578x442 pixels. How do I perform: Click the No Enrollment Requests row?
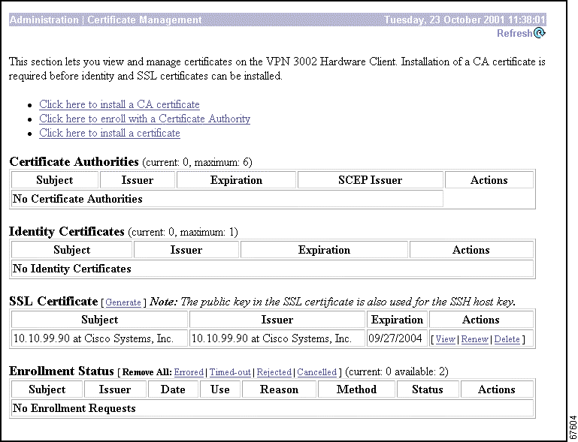272,408
